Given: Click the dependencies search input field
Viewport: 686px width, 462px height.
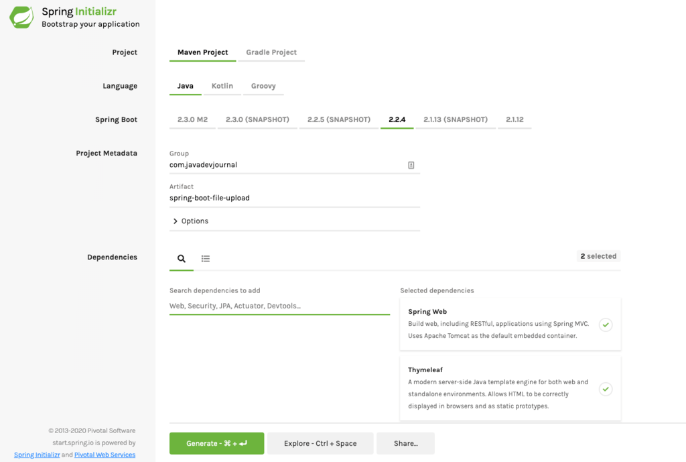Looking at the screenshot, I should 279,305.
